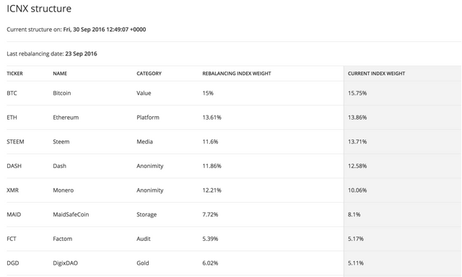462x277 pixels.
Task: Click the ICNX structure heading
Action: [x=39, y=9]
